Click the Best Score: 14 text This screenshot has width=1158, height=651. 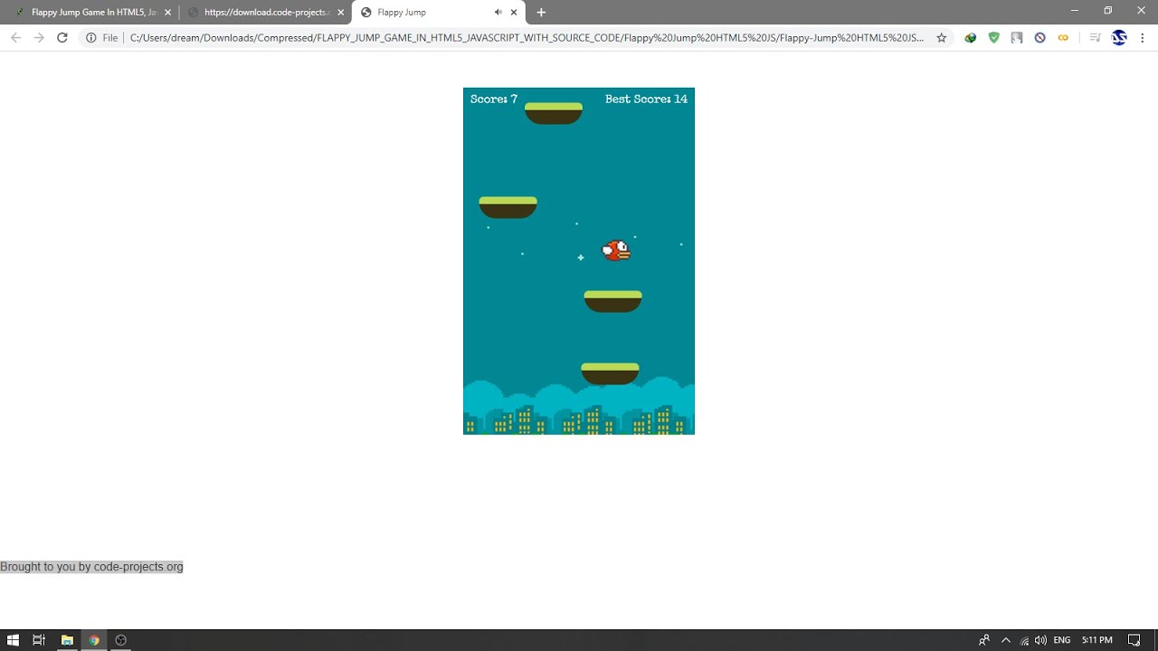coord(646,99)
